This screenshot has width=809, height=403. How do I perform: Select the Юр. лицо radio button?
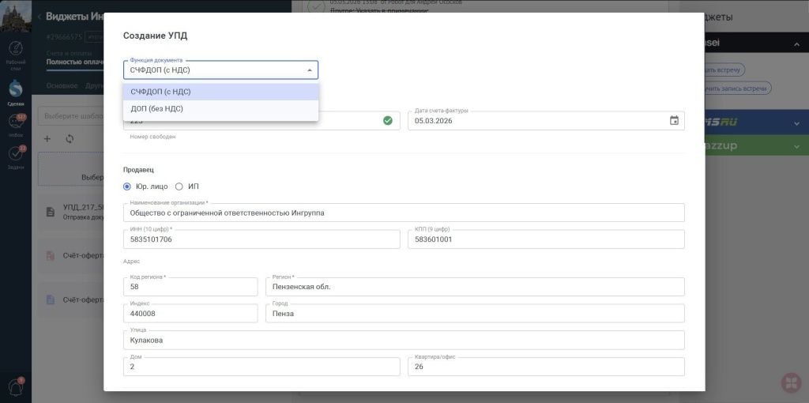tap(127, 186)
